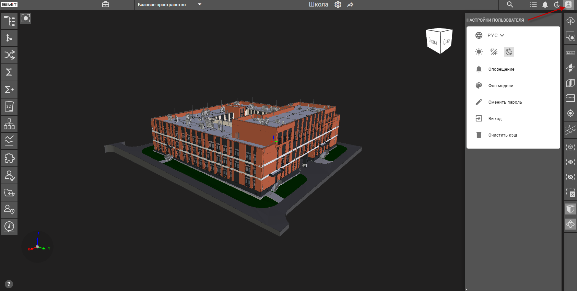Toggle the eye visibility tool in right toolbar

[570, 162]
